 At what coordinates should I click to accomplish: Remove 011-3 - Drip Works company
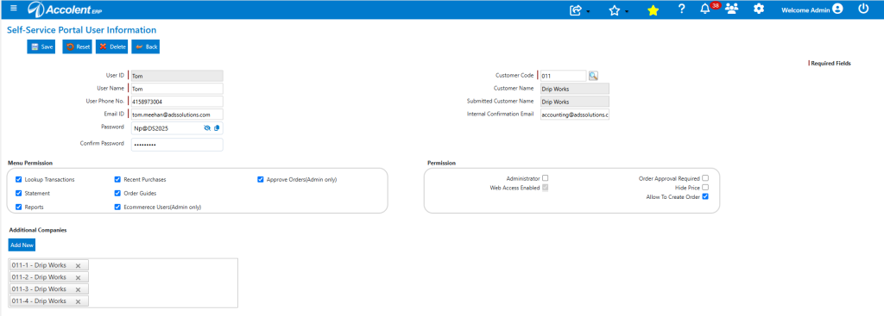pos(79,289)
